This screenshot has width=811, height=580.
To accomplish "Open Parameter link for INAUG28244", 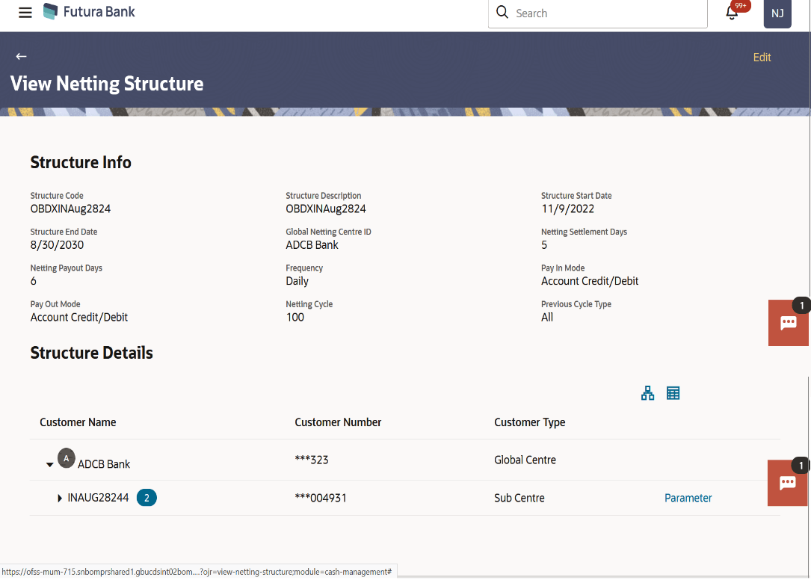I will pyautogui.click(x=688, y=498).
